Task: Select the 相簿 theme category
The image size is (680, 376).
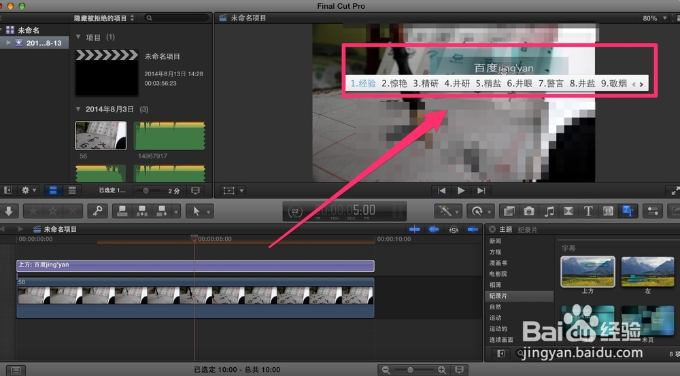Action: tap(495, 285)
